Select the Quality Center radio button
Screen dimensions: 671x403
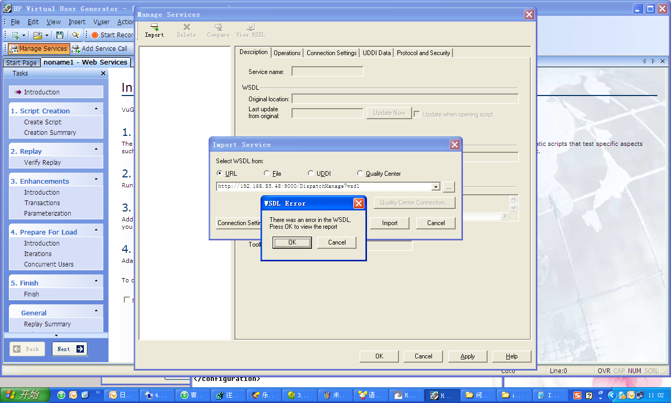pos(360,173)
